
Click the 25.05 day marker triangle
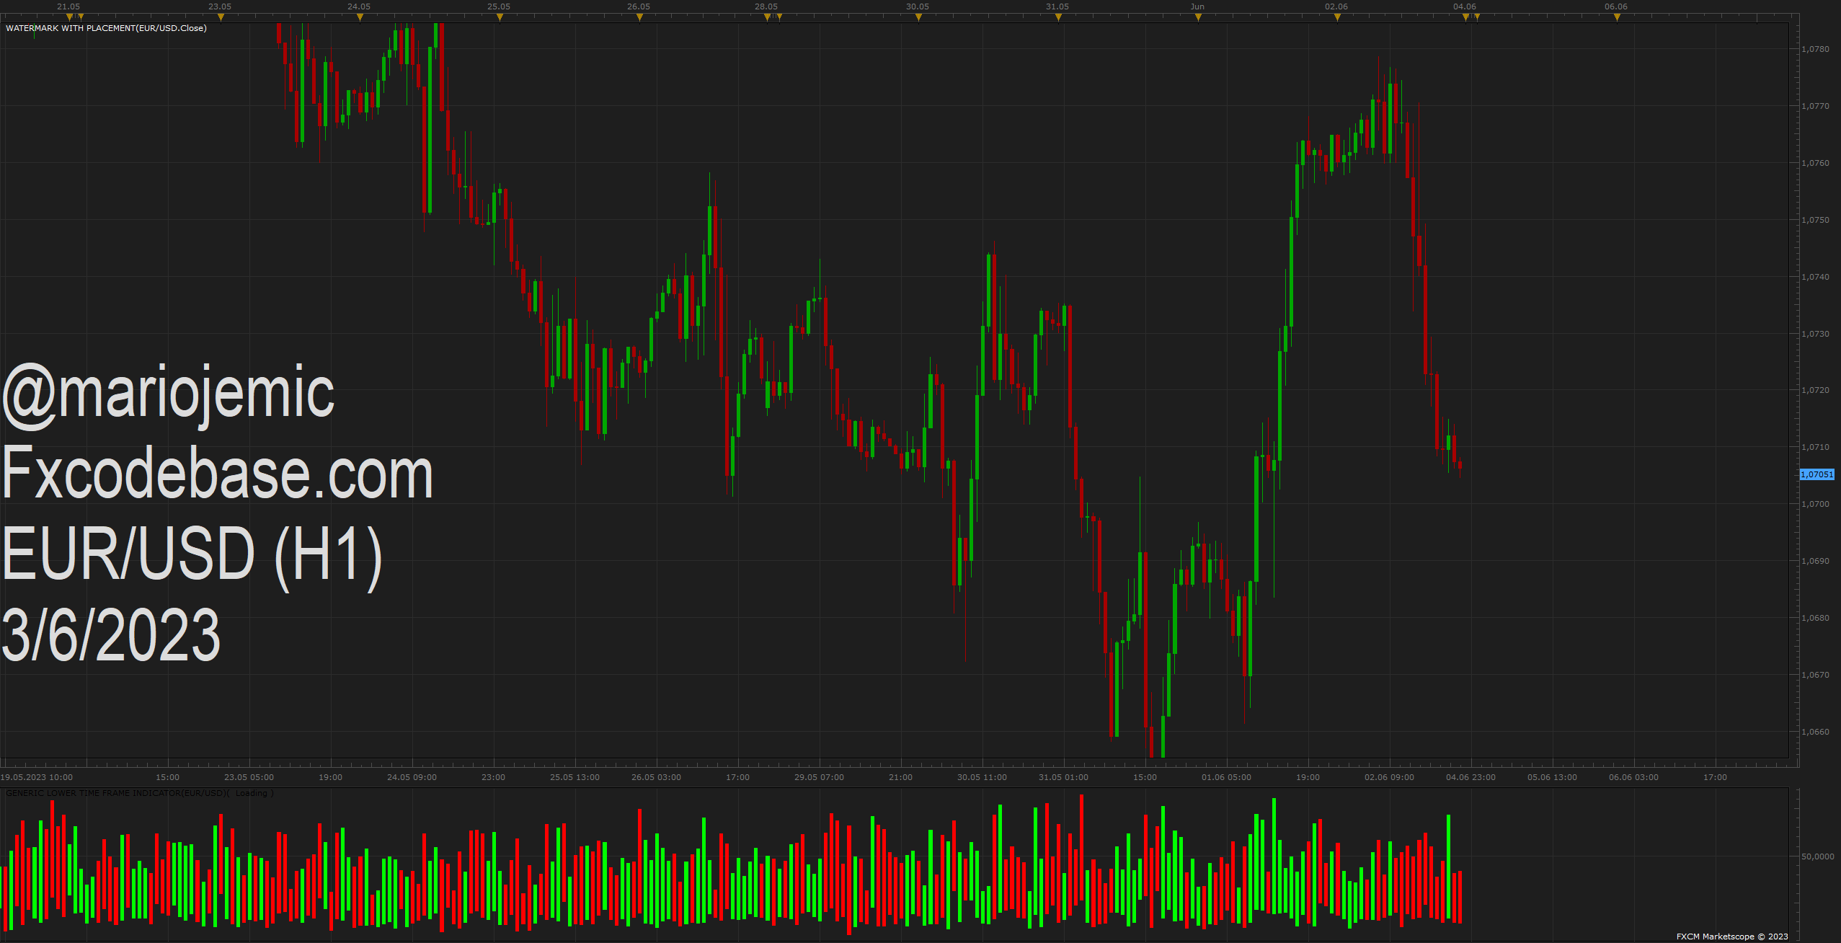[x=500, y=17]
